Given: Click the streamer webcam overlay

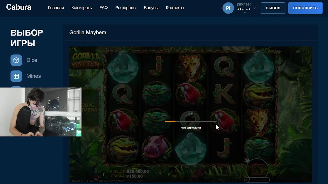Looking at the screenshot, I should (x=41, y=112).
